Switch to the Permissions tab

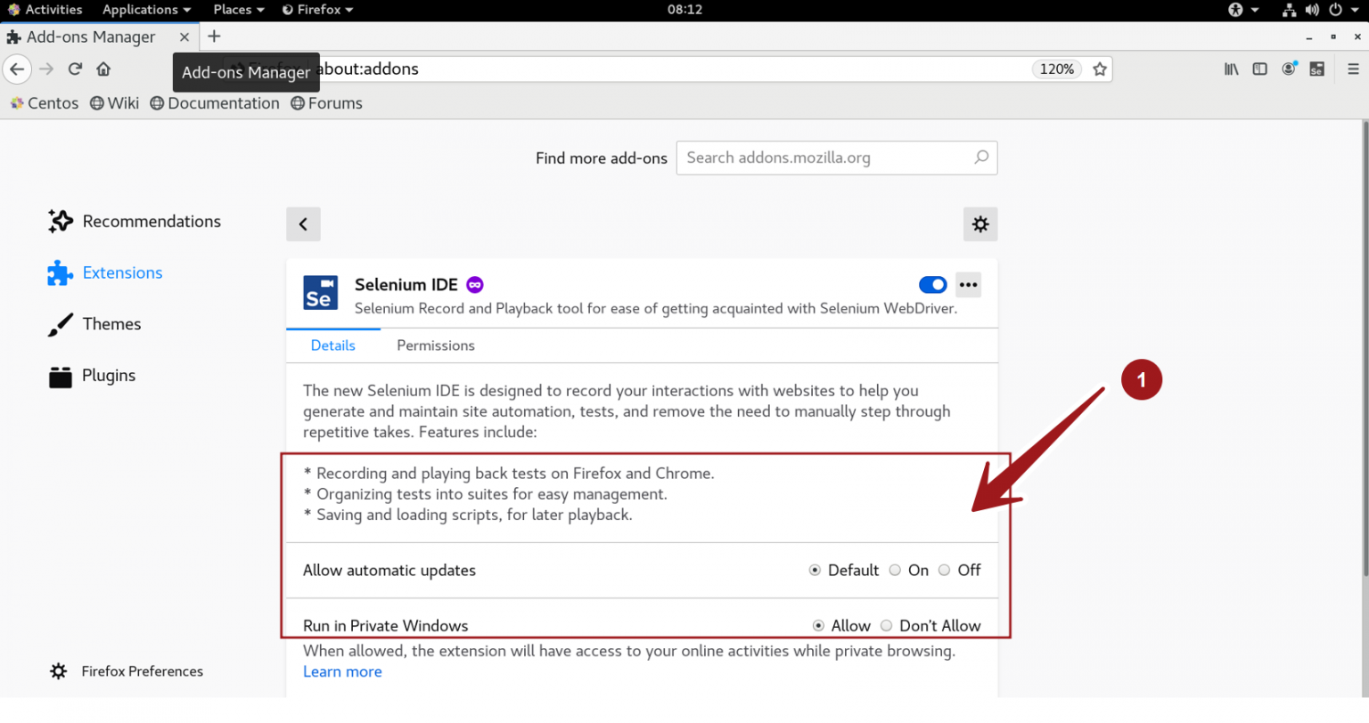tap(435, 345)
